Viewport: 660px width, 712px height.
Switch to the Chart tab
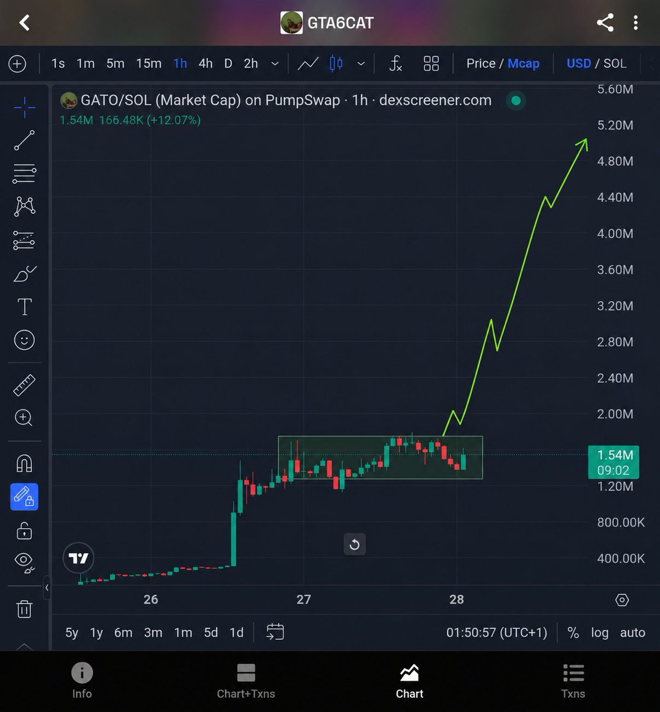tap(410, 681)
